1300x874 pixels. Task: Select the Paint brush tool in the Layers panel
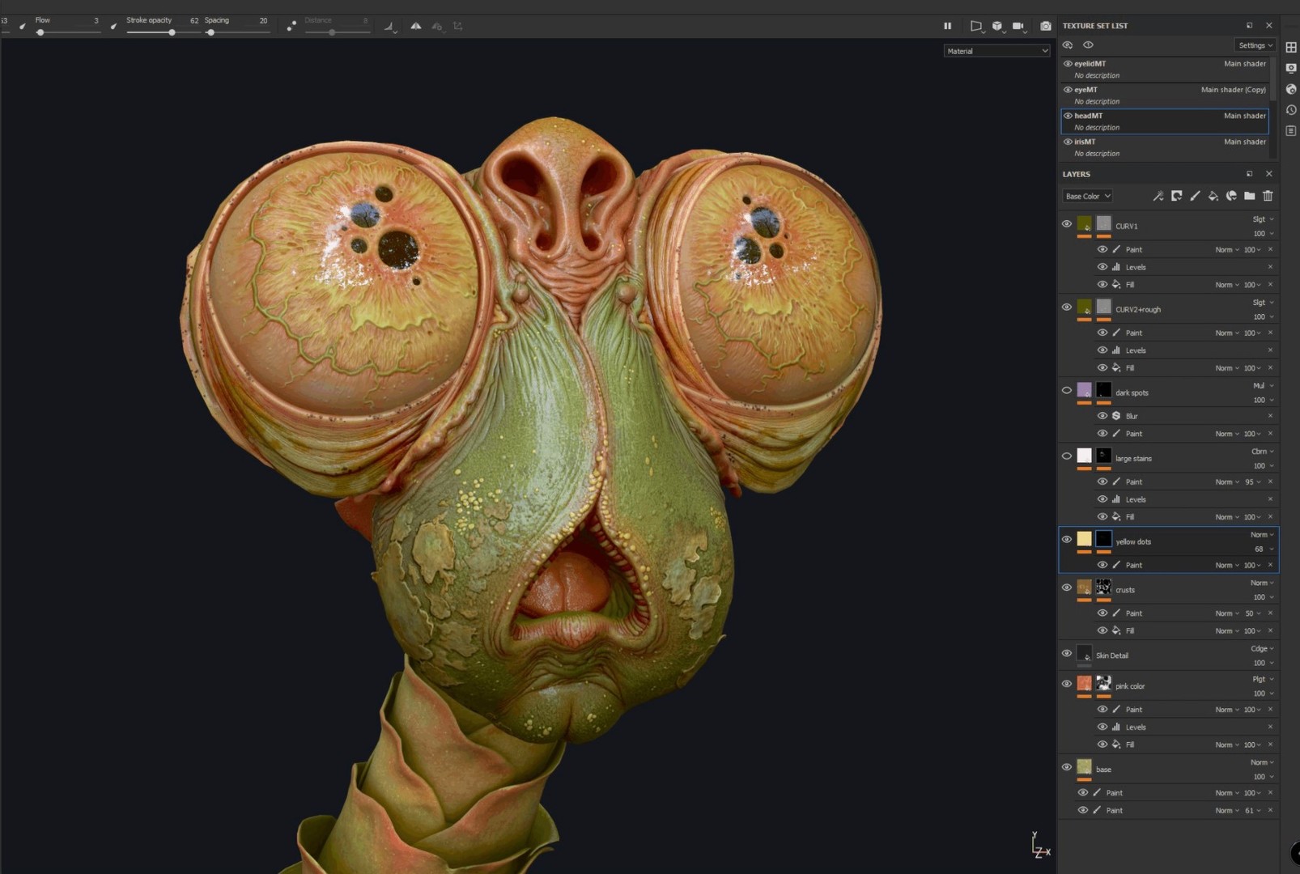click(x=1195, y=195)
